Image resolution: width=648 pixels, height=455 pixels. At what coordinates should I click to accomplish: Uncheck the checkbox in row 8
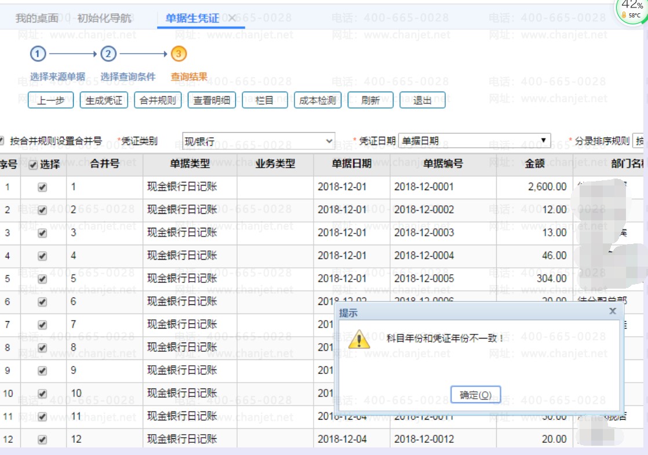coord(42,348)
